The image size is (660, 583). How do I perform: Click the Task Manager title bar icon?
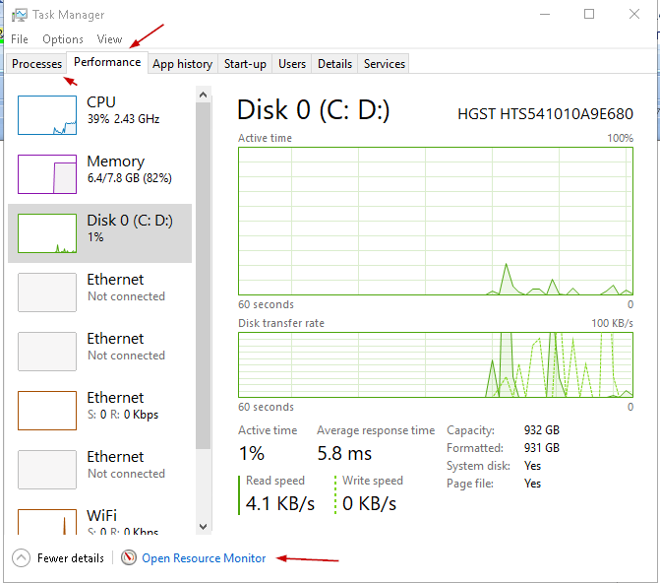(x=20, y=15)
